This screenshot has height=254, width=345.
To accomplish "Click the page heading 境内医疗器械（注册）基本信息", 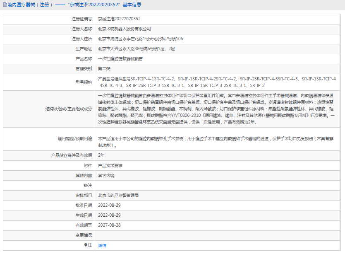I will coord(74,5).
